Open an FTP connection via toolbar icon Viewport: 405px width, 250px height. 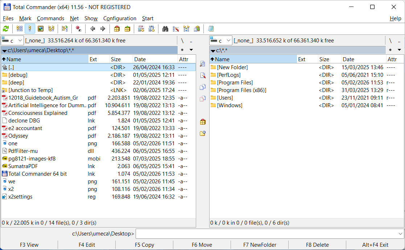point(141,29)
